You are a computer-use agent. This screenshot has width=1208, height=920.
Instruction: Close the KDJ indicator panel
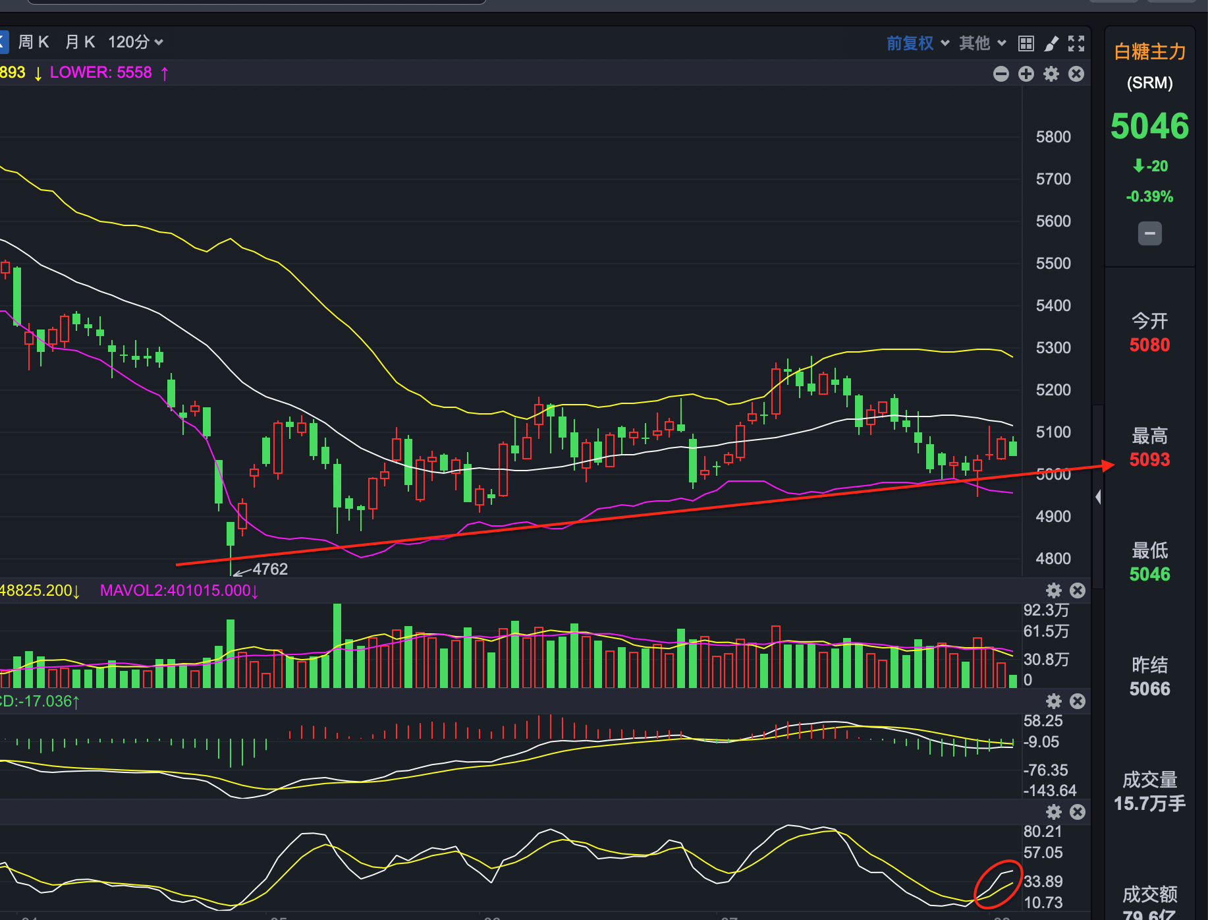1078,812
